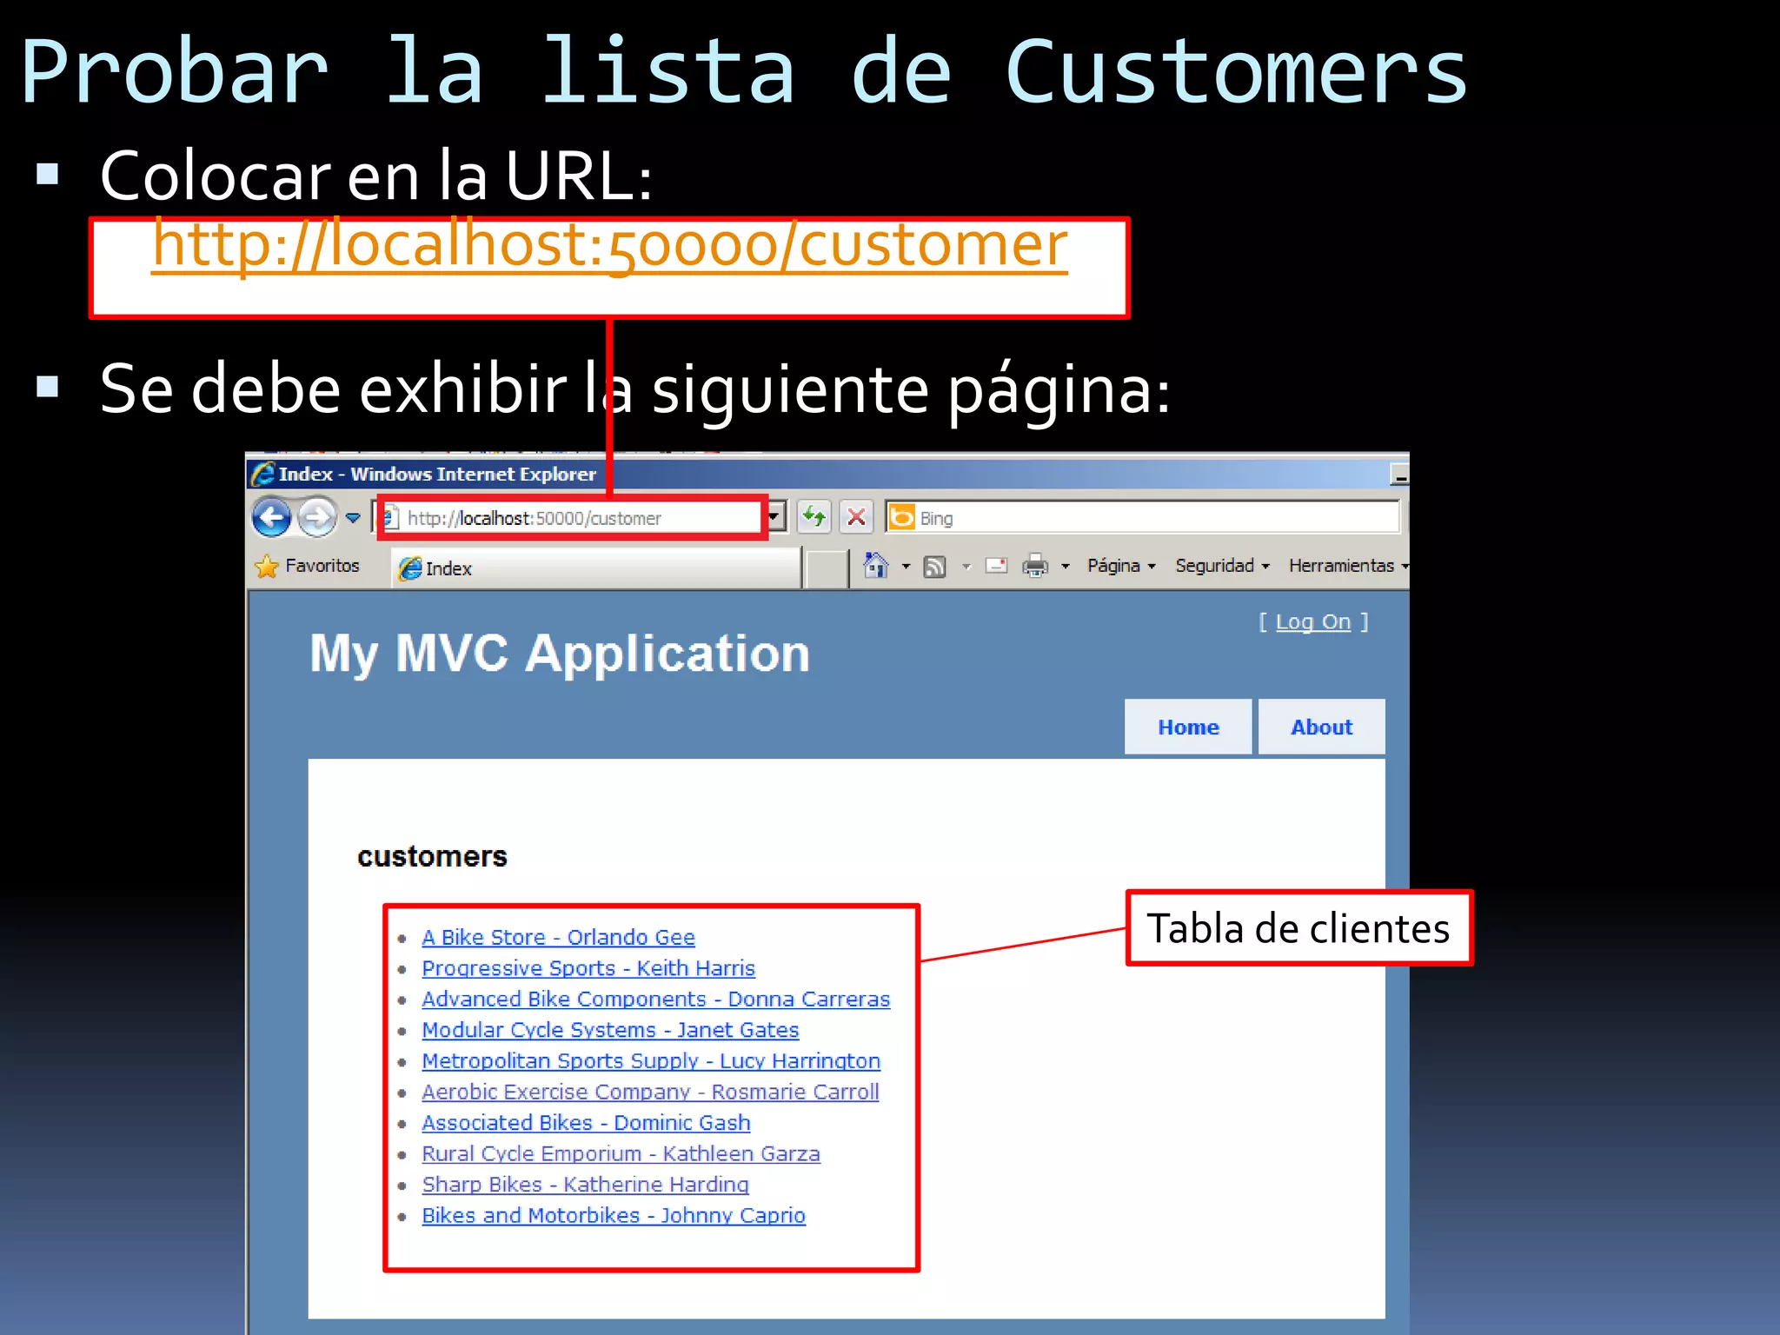Image resolution: width=1780 pixels, height=1335 pixels.
Task: Click the Print icon in the command bar
Action: point(1034,566)
